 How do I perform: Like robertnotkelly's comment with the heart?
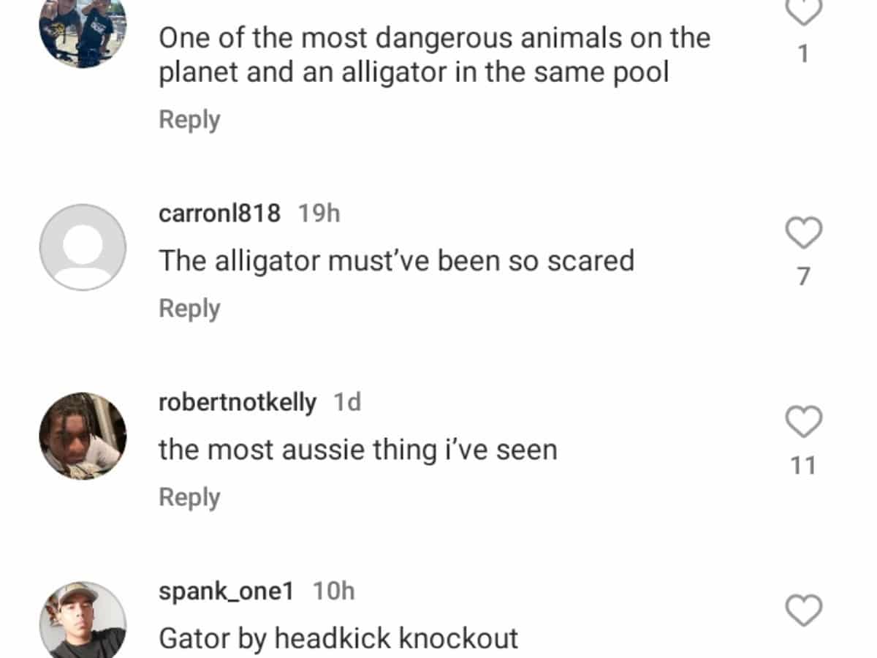(804, 422)
